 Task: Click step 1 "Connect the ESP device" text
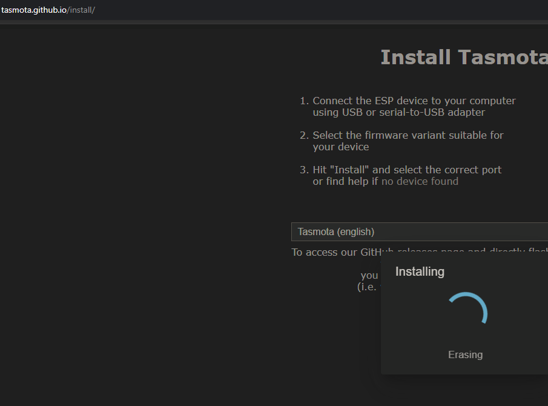tap(414, 101)
